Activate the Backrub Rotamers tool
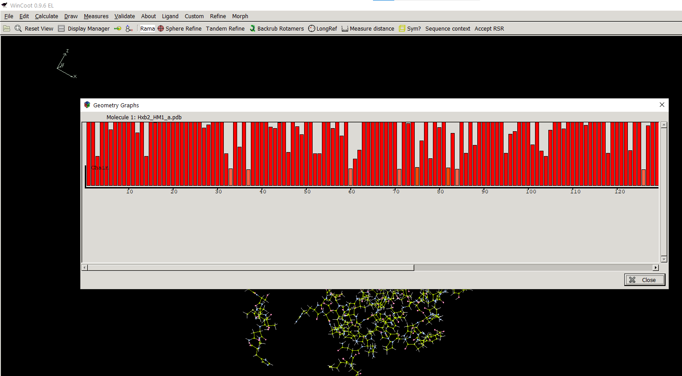The image size is (682, 376). tap(277, 28)
